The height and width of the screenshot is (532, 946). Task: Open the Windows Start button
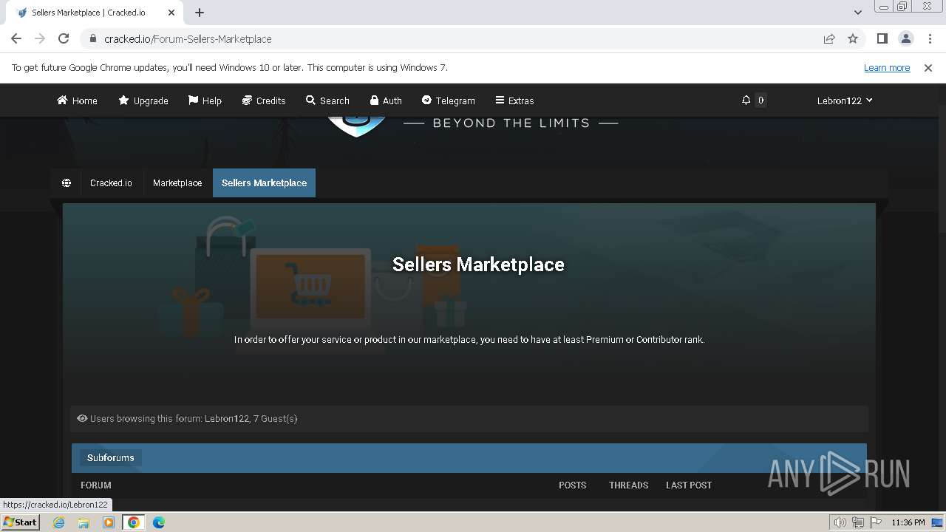pyautogui.click(x=21, y=522)
